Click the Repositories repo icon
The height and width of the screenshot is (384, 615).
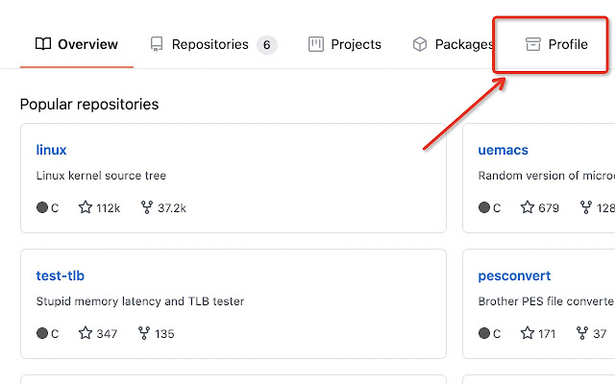[x=157, y=44]
